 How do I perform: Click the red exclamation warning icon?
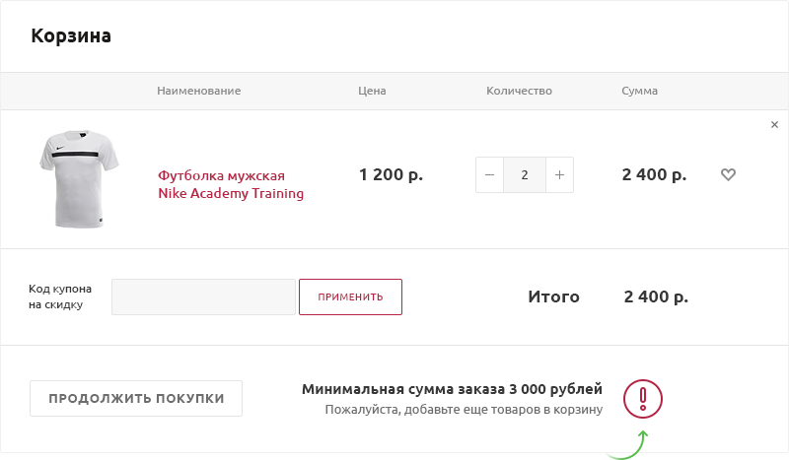click(x=643, y=399)
